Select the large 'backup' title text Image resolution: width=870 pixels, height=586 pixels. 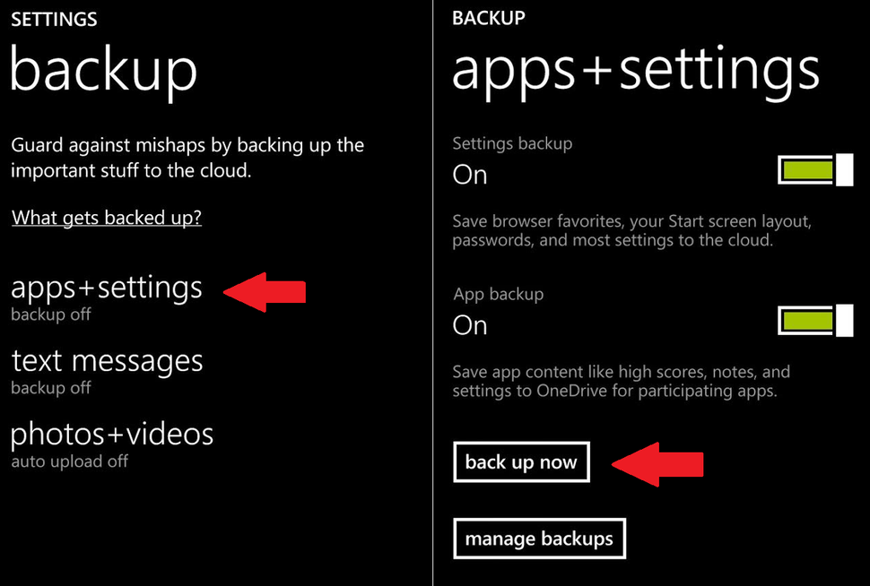[x=102, y=72]
